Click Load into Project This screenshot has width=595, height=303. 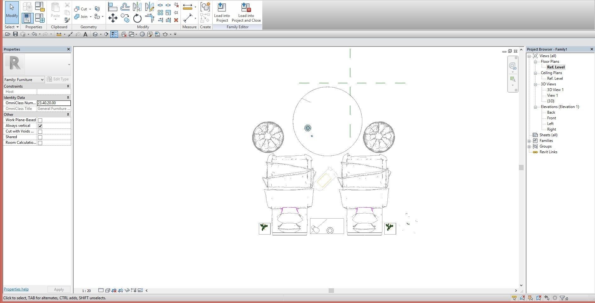222,12
